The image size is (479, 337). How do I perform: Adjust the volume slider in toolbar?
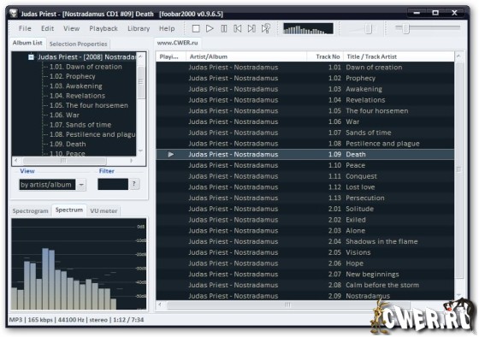tap(368, 29)
